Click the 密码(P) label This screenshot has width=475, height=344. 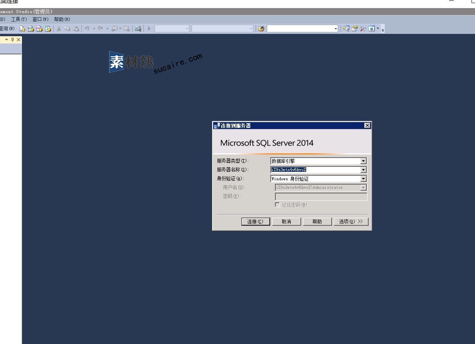click(232, 196)
